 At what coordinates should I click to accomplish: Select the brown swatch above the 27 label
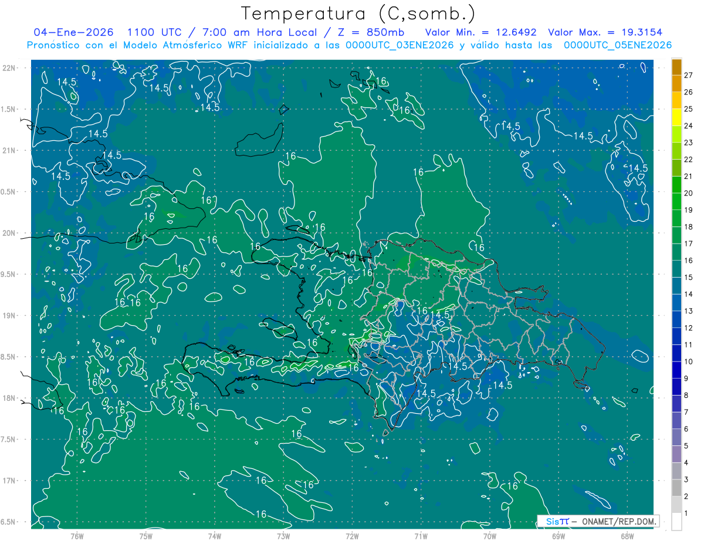[x=676, y=67]
